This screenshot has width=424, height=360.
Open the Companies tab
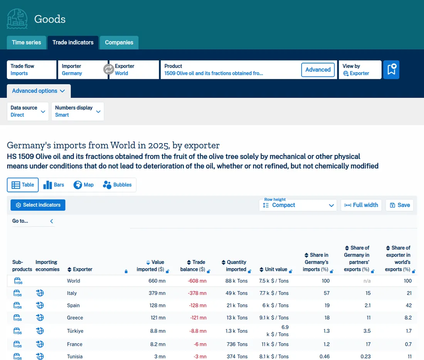point(119,43)
